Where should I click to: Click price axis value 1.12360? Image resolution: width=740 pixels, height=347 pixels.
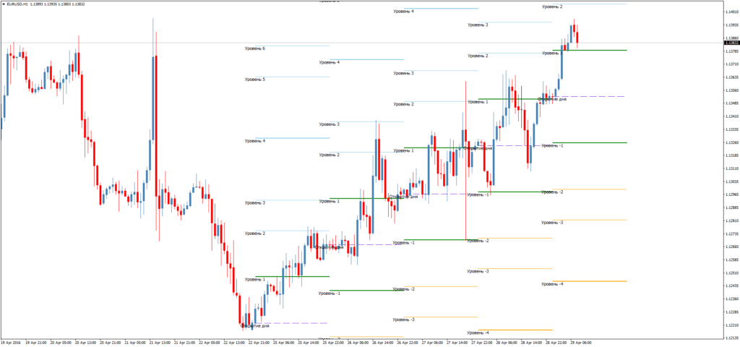point(732,299)
